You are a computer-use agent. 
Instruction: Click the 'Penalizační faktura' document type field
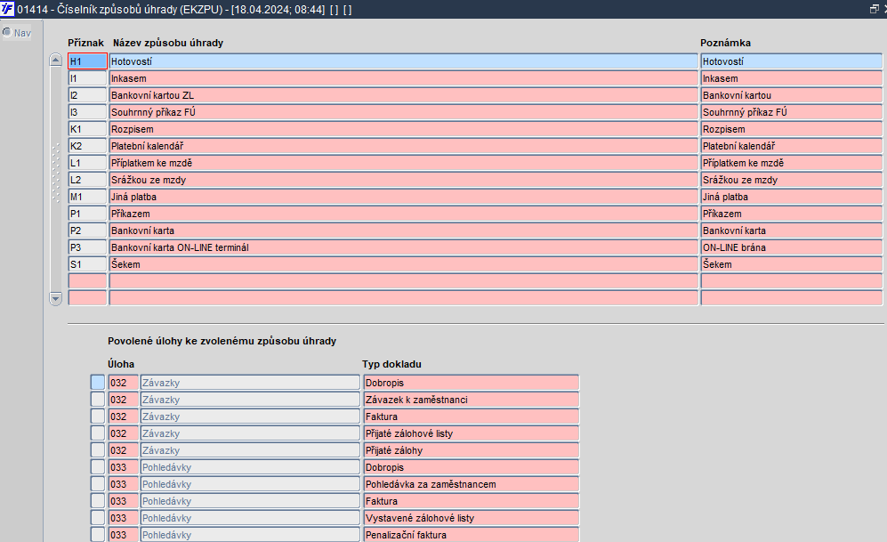472,535
